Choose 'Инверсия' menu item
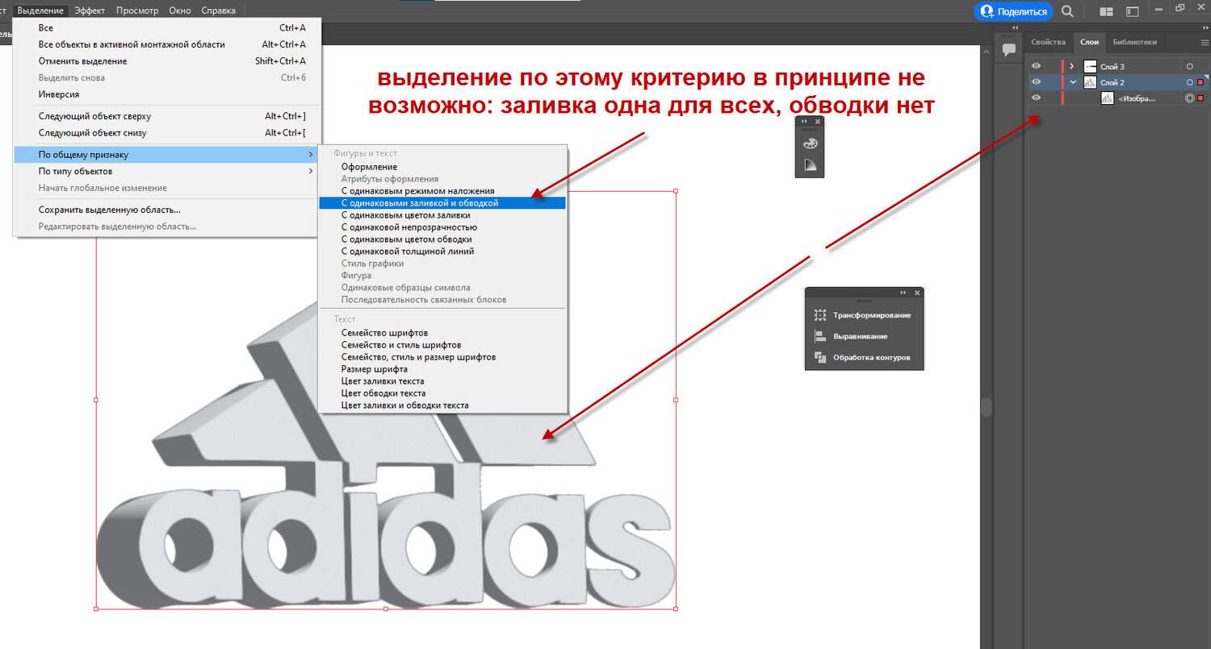The height and width of the screenshot is (649, 1211). click(167, 94)
